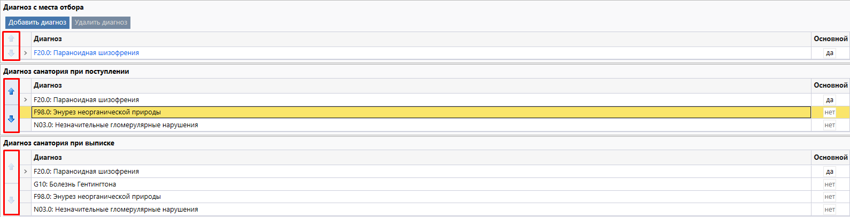This screenshot has width=850, height=217.
Task: Toggle "нет" flag for highlighted F98.0 admission row
Action: pyautogui.click(x=829, y=112)
